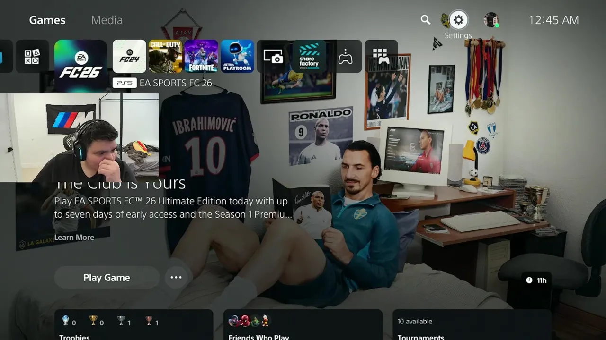The height and width of the screenshot is (340, 606).
Task: Click the friends avatars in Friends Who Play
Action: tap(249, 321)
